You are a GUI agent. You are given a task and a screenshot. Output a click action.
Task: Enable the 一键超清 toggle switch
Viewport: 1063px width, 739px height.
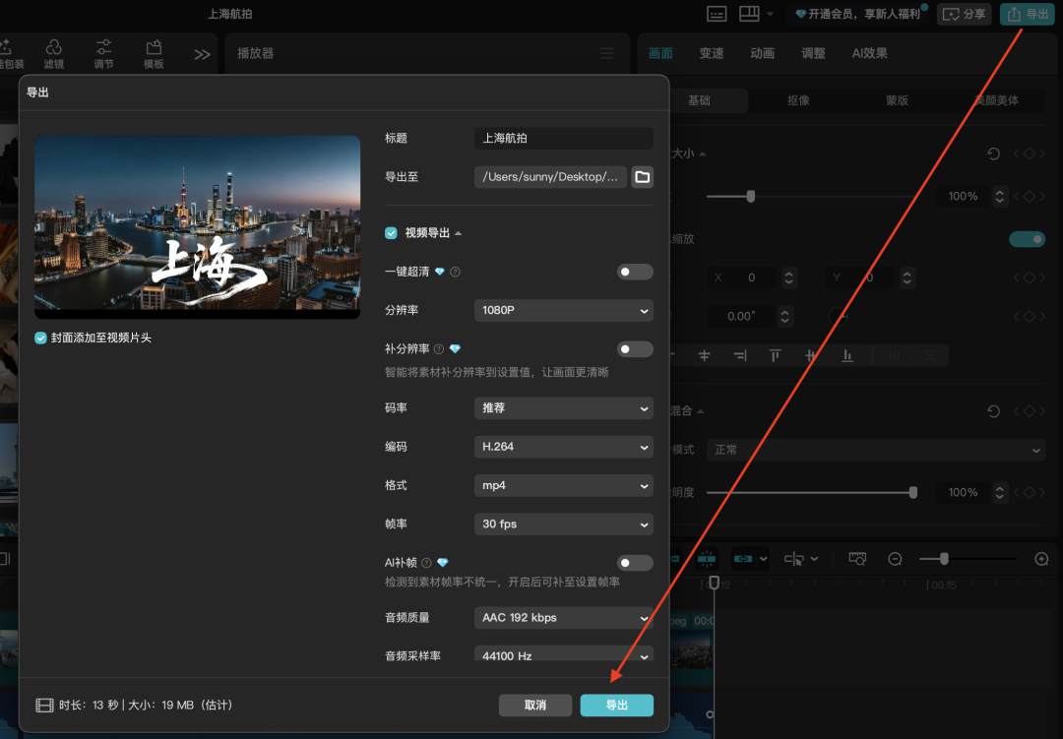(635, 272)
